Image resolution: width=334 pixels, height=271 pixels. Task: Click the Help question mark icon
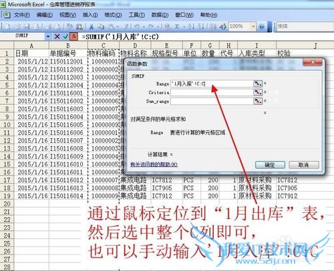[x=262, y=27]
